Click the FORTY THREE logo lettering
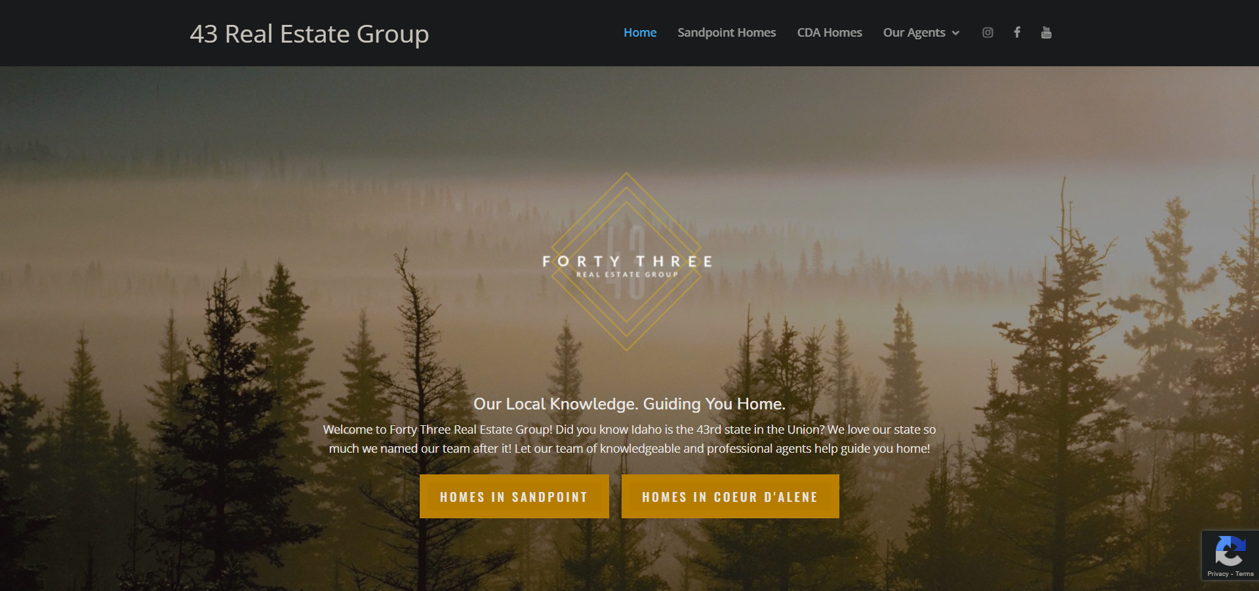This screenshot has width=1259, height=591. tap(627, 261)
